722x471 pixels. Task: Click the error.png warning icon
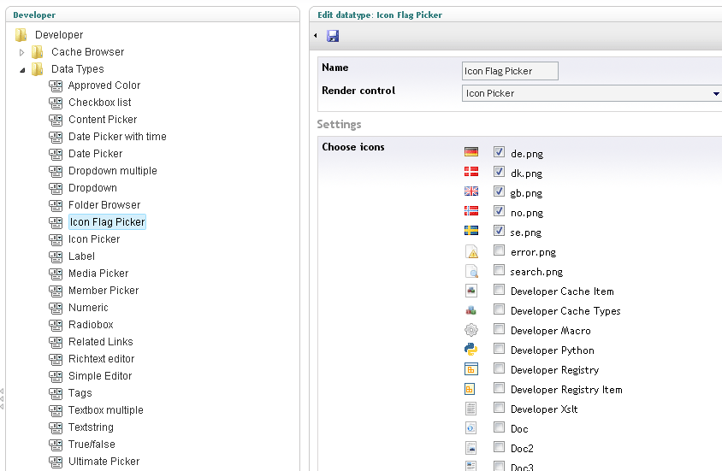pyautogui.click(x=471, y=251)
